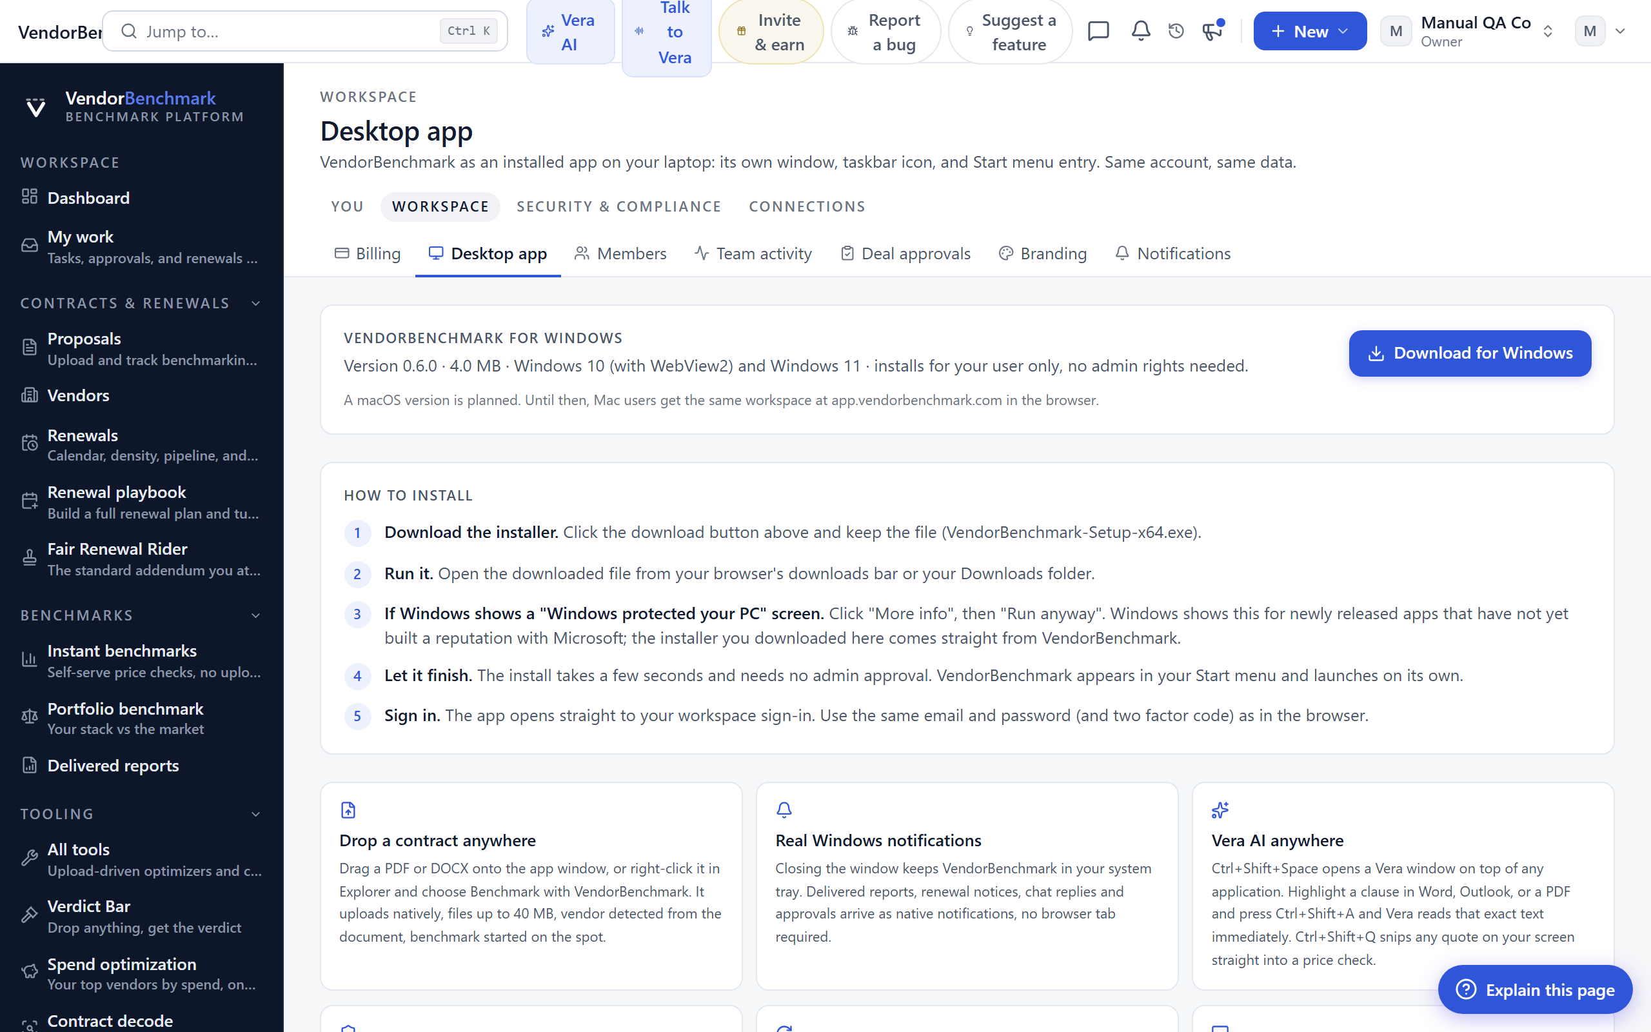Click the Proposals document icon
The image size is (1651, 1032).
[29, 348]
